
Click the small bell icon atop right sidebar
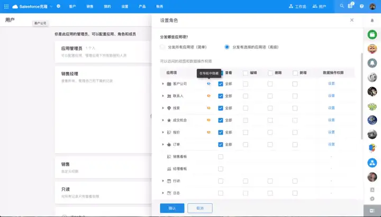[372, 21]
